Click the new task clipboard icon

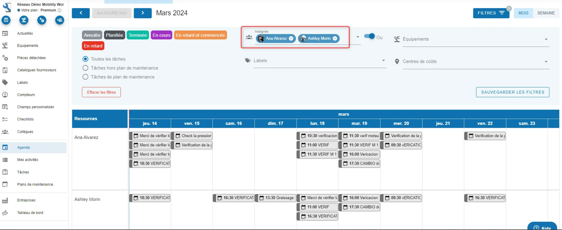coord(6,20)
